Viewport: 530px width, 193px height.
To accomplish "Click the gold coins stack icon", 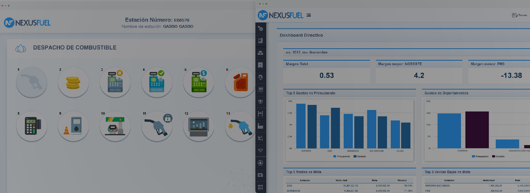I will [73, 82].
